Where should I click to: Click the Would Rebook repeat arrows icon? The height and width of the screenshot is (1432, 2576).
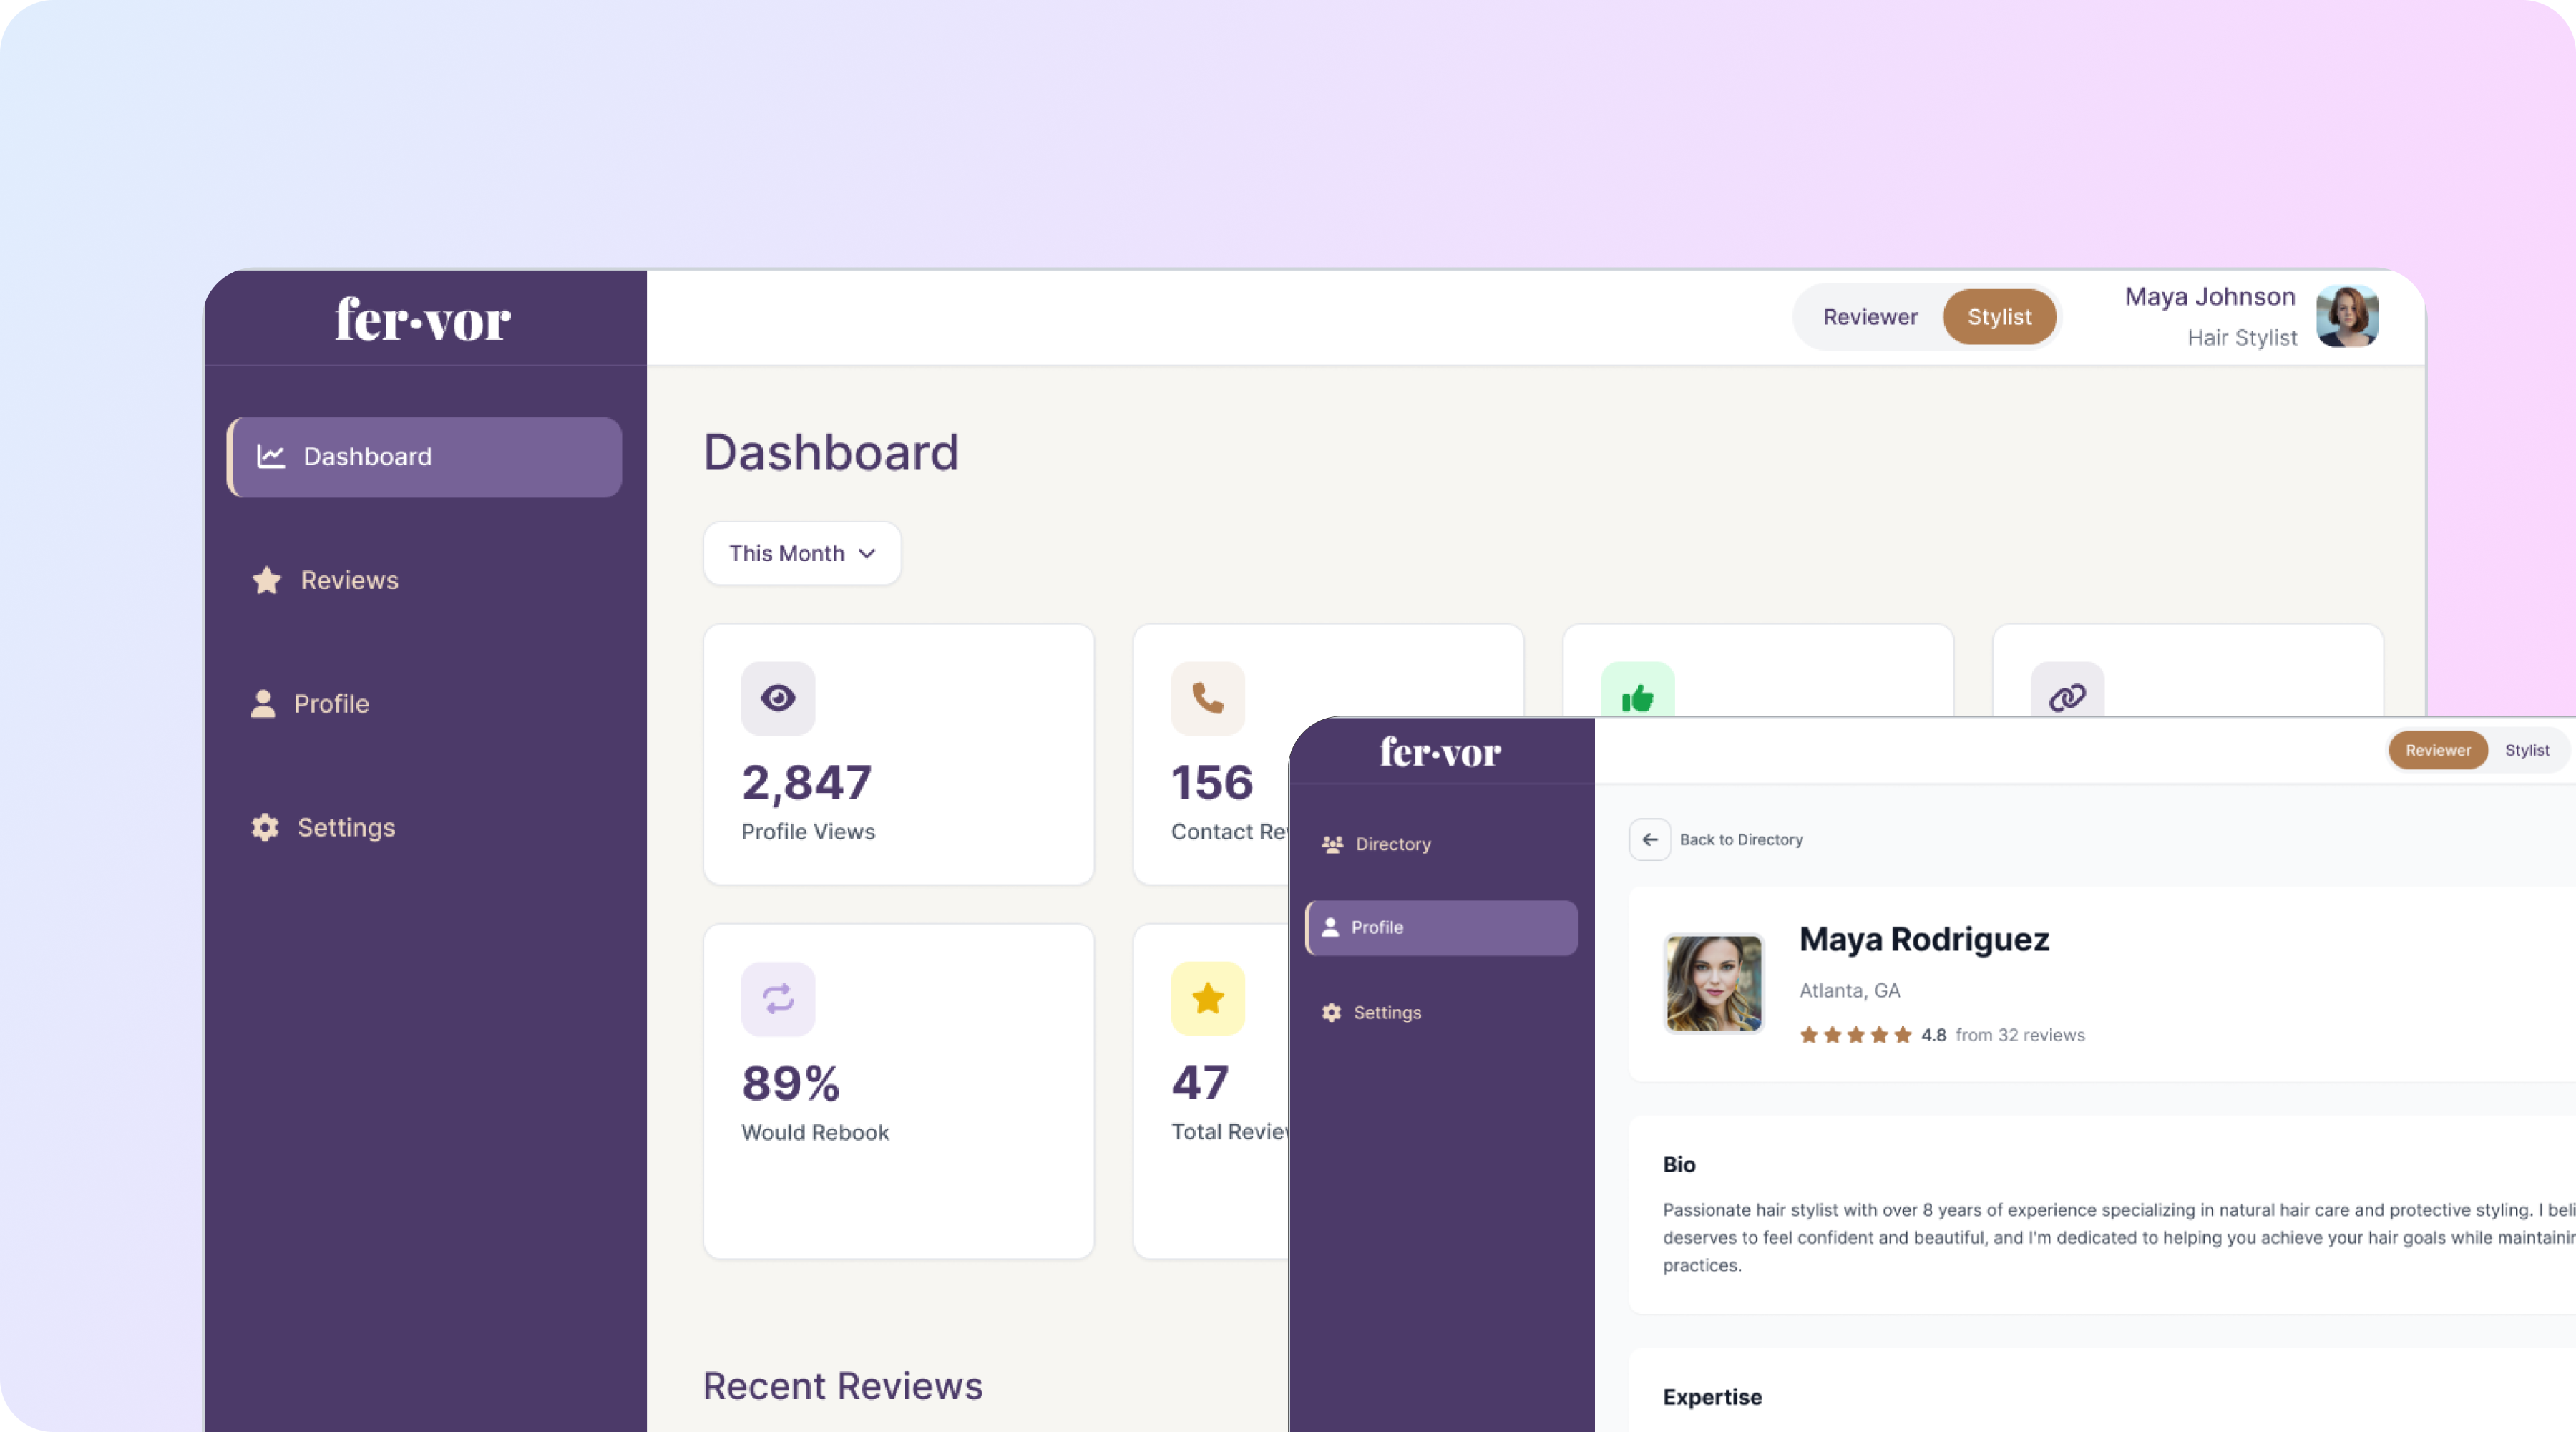[778, 998]
